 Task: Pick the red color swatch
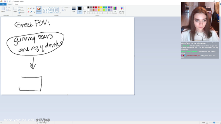[x=96, y=8]
